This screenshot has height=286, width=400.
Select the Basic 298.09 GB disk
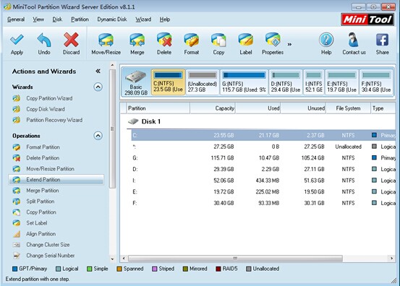[x=136, y=82]
